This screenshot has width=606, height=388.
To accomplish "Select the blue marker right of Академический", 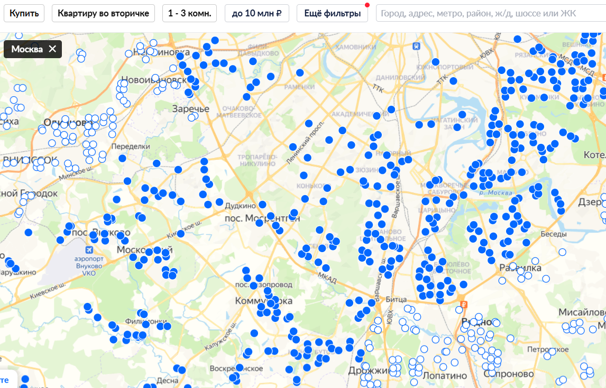I will [x=391, y=109].
